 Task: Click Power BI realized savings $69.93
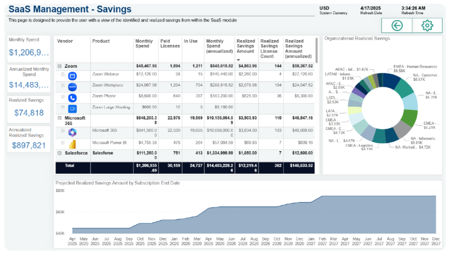pos(249,142)
